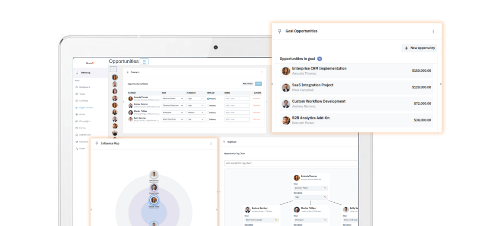Image resolution: width=491 pixels, height=226 pixels.
Task: Go to next panel using Goal Opportunities right arrow
Action: pos(441,84)
